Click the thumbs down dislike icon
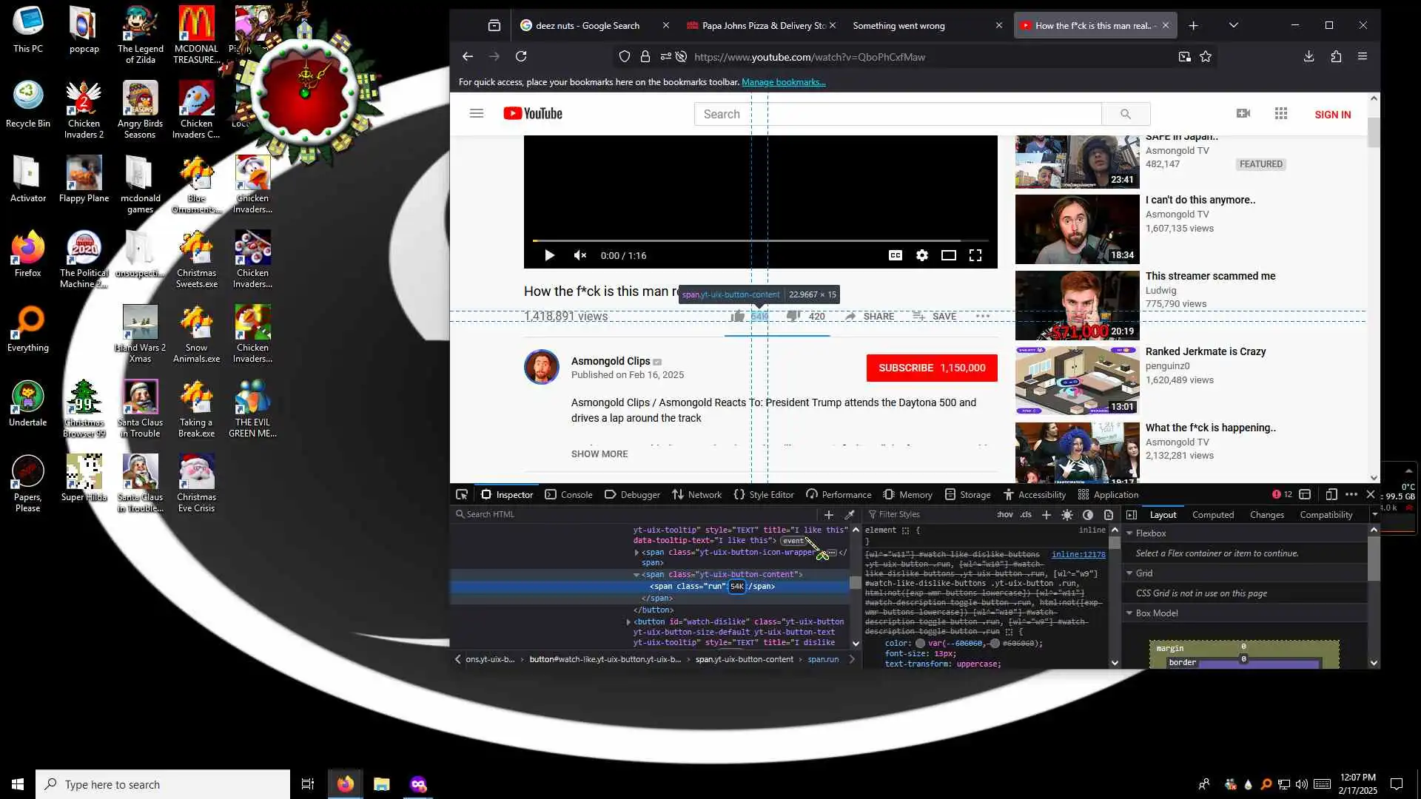This screenshot has width=1421, height=799. [793, 317]
